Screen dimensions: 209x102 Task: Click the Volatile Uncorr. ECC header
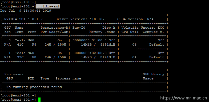pos(143,28)
